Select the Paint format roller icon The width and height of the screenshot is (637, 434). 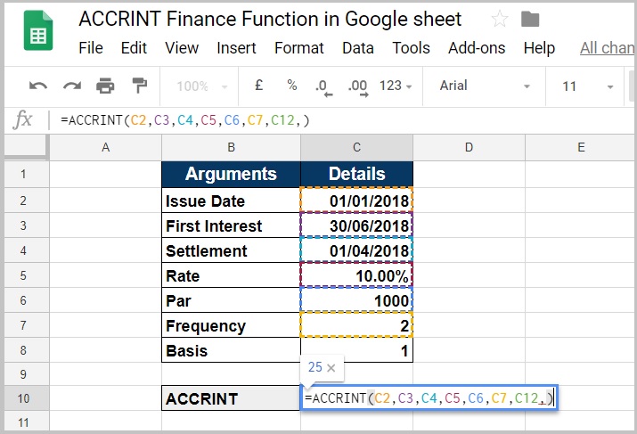[139, 86]
